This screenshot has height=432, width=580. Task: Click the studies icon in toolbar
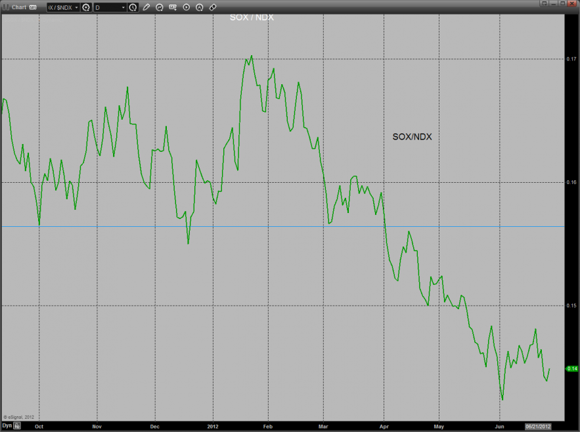coord(159,7)
